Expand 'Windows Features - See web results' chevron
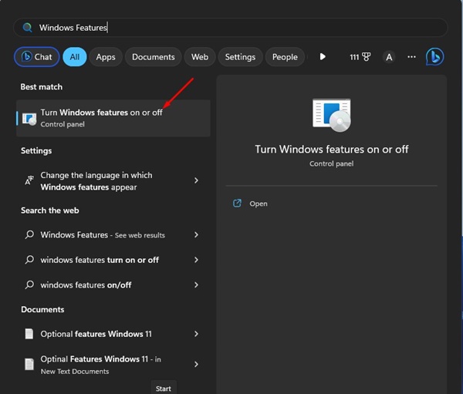Screen dimensions: 463x394 (x=196, y=235)
